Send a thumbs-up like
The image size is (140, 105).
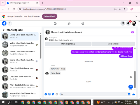click(x=134, y=94)
